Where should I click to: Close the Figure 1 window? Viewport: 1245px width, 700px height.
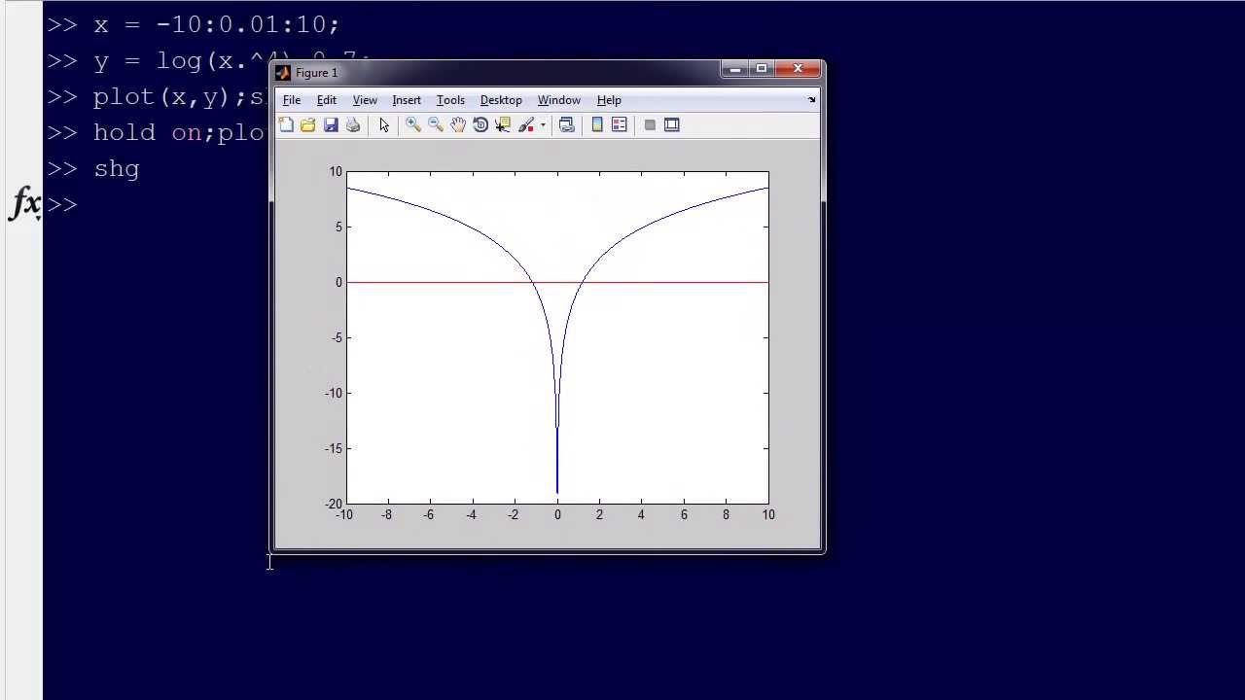point(799,69)
